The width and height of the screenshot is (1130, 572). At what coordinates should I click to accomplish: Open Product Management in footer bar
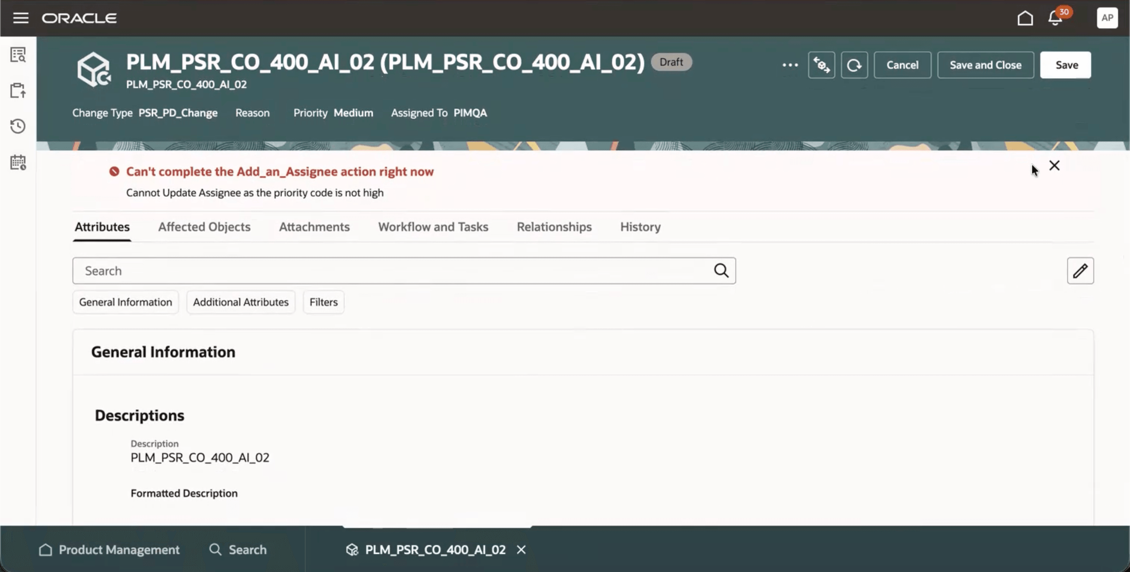point(109,550)
